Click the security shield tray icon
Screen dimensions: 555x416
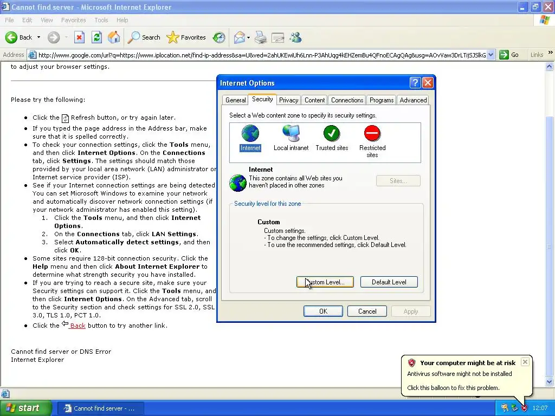pyautogui.click(x=524, y=408)
